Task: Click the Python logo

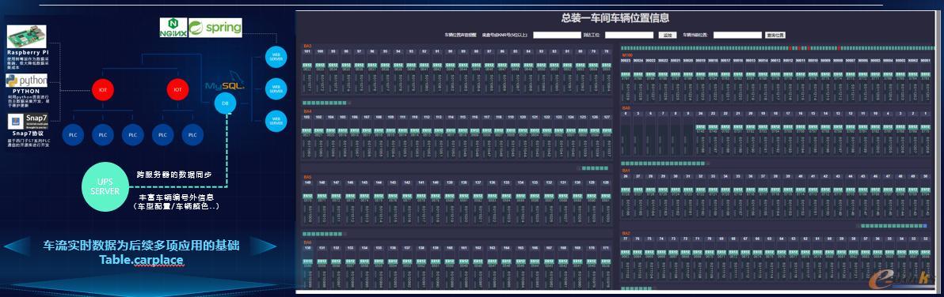Action: point(26,81)
